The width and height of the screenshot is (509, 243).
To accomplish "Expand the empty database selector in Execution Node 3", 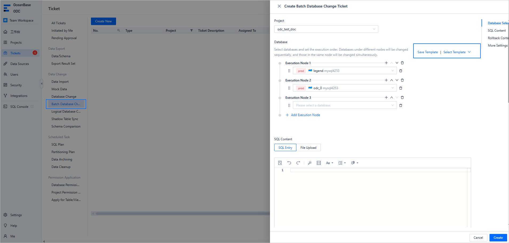I will pyautogui.click(x=345, y=105).
